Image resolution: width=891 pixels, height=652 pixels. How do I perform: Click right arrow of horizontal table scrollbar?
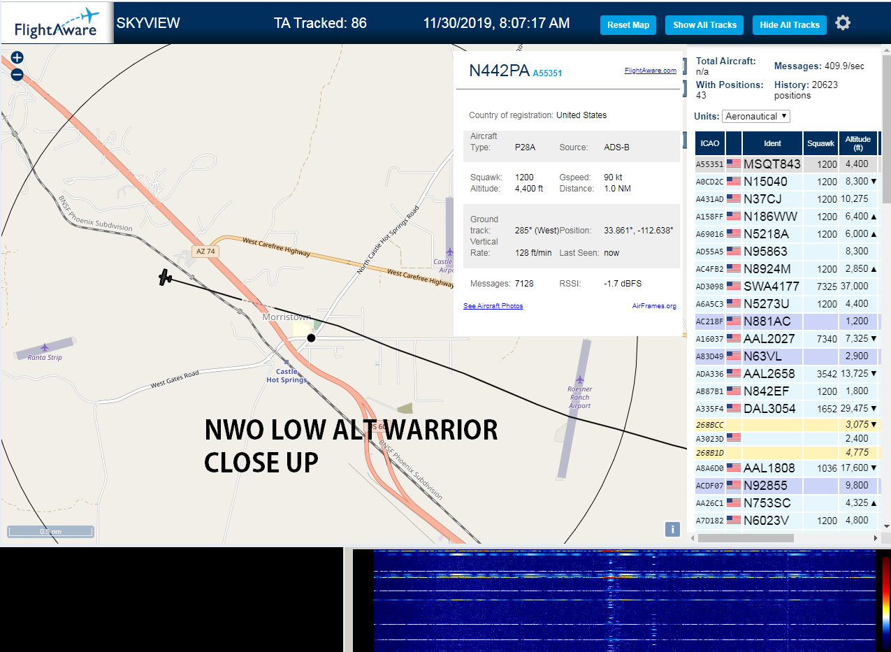(876, 538)
